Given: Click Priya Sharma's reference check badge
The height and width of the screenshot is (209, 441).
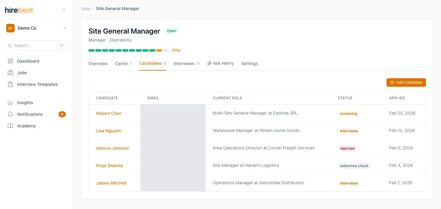Looking at the screenshot, I should 354,166.
